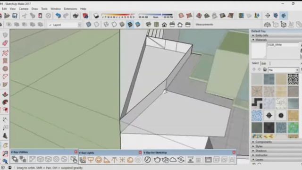This screenshot has width=302, height=170.
Task: Click the gray Redo arrow
Action: (x=66, y=16)
